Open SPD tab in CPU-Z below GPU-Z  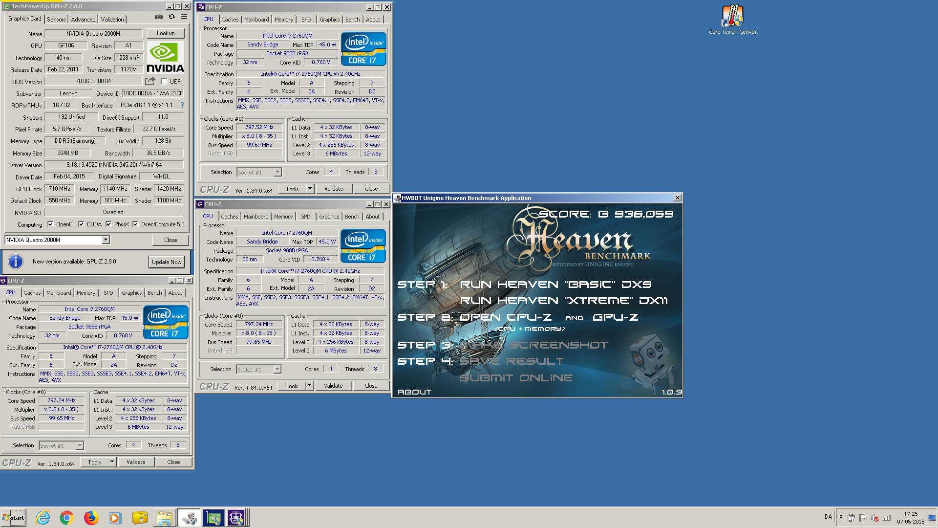108,293
